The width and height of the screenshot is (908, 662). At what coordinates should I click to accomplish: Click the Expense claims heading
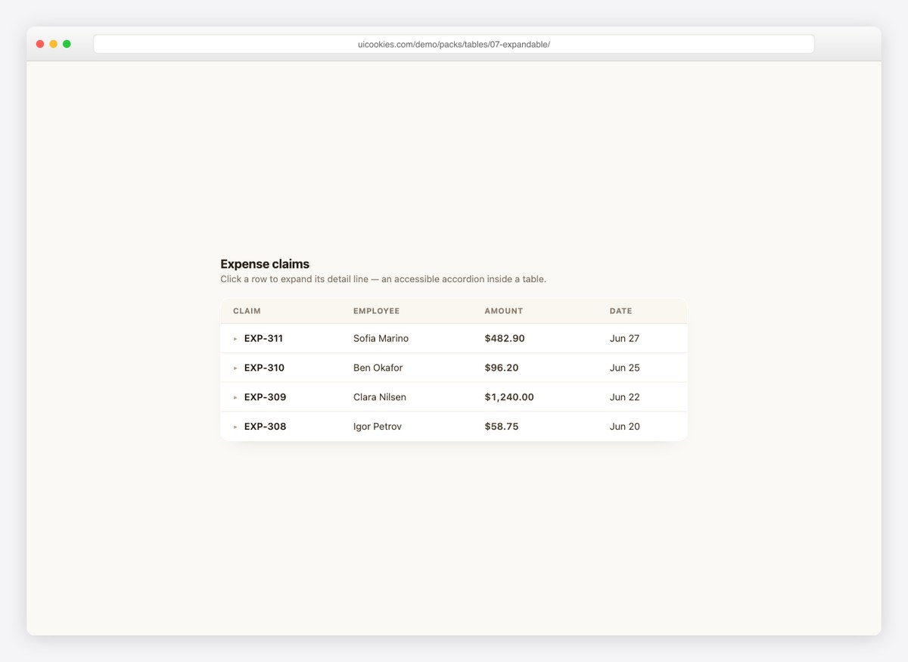265,264
